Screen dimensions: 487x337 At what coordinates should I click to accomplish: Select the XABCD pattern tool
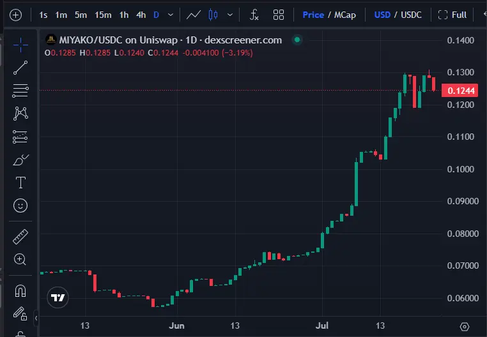(x=20, y=114)
